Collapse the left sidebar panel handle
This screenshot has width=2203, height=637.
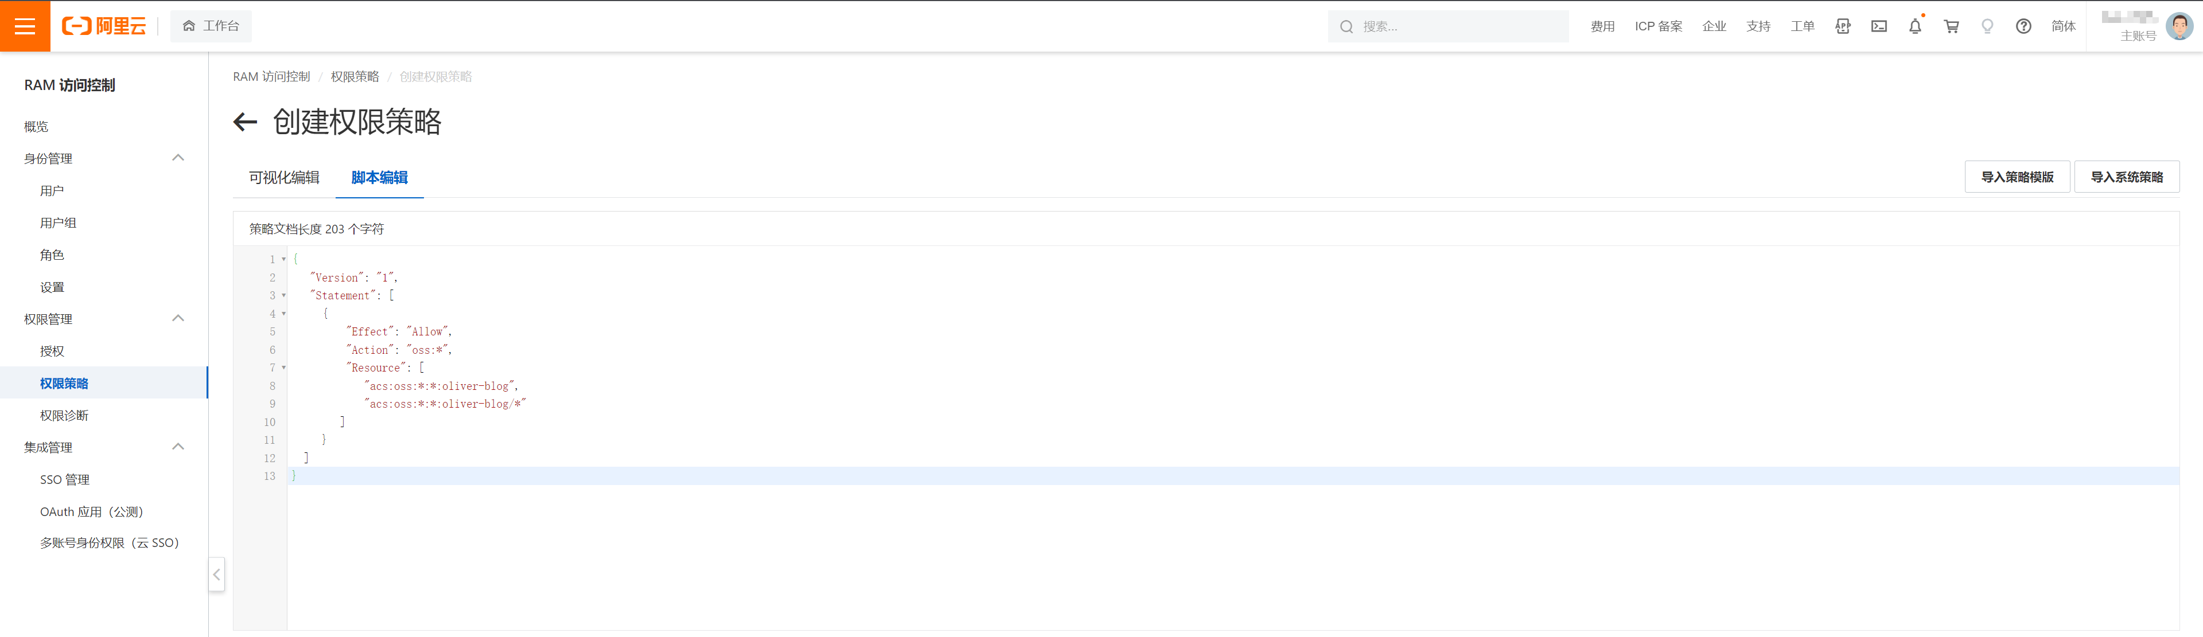(x=217, y=575)
